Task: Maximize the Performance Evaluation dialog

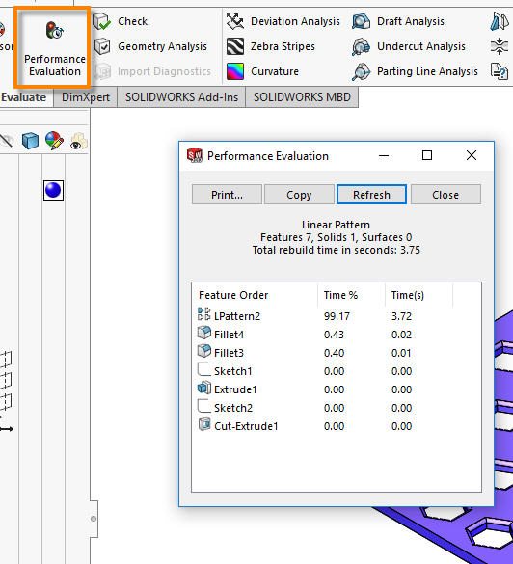Action: tap(427, 155)
